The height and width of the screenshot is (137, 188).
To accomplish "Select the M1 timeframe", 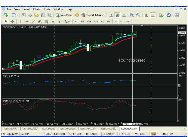I will (76, 22).
